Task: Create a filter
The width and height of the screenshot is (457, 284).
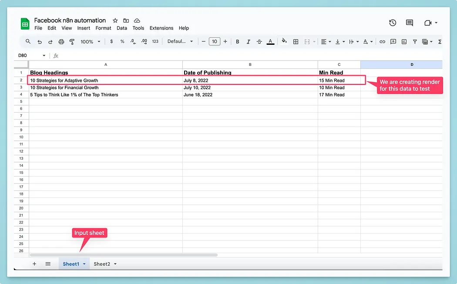Action: 415,42
